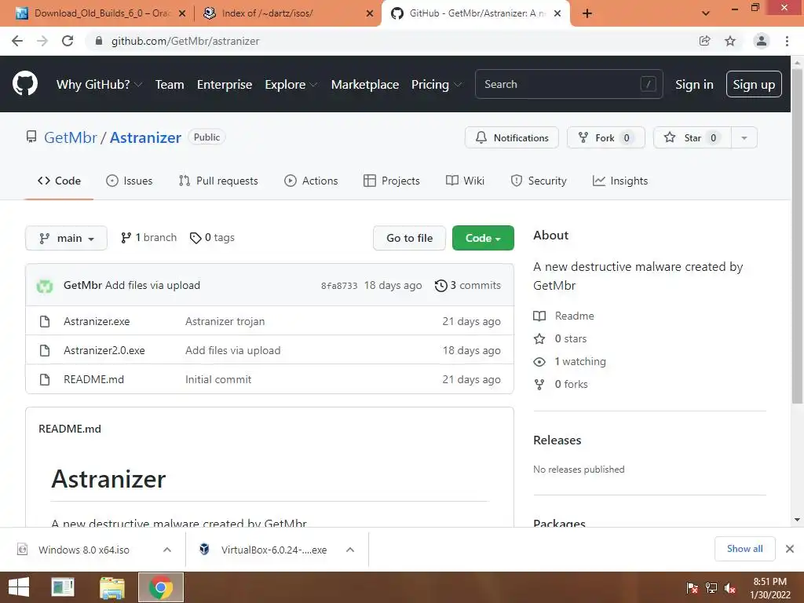Expand VirtualBox download options chevron
Image resolution: width=804 pixels, height=603 pixels.
(x=350, y=550)
